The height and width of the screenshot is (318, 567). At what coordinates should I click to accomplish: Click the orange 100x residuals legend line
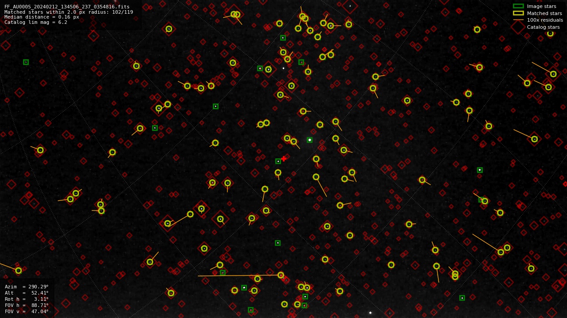click(x=518, y=20)
